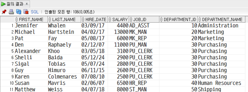This screenshot has height=92, width=248.
Task: Select the department name 'Shipping'
Action: pos(221,89)
